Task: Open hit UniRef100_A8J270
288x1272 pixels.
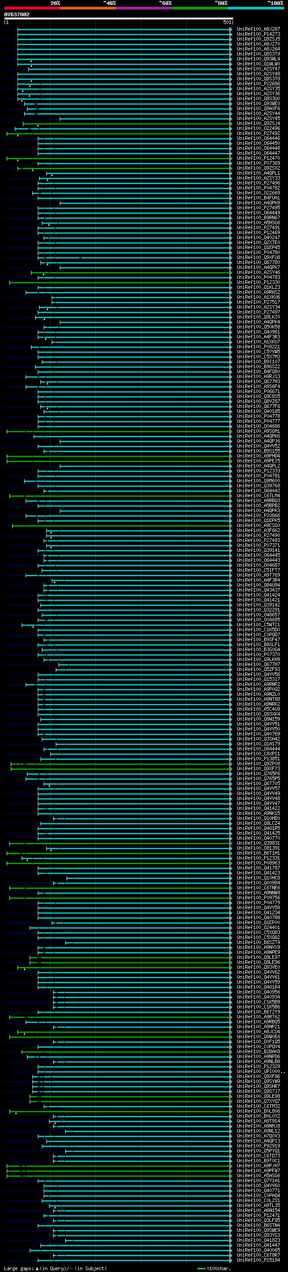Action: point(258,44)
